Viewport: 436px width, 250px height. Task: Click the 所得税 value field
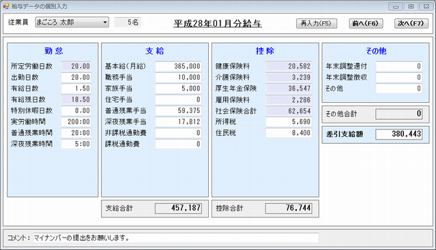coord(289,122)
